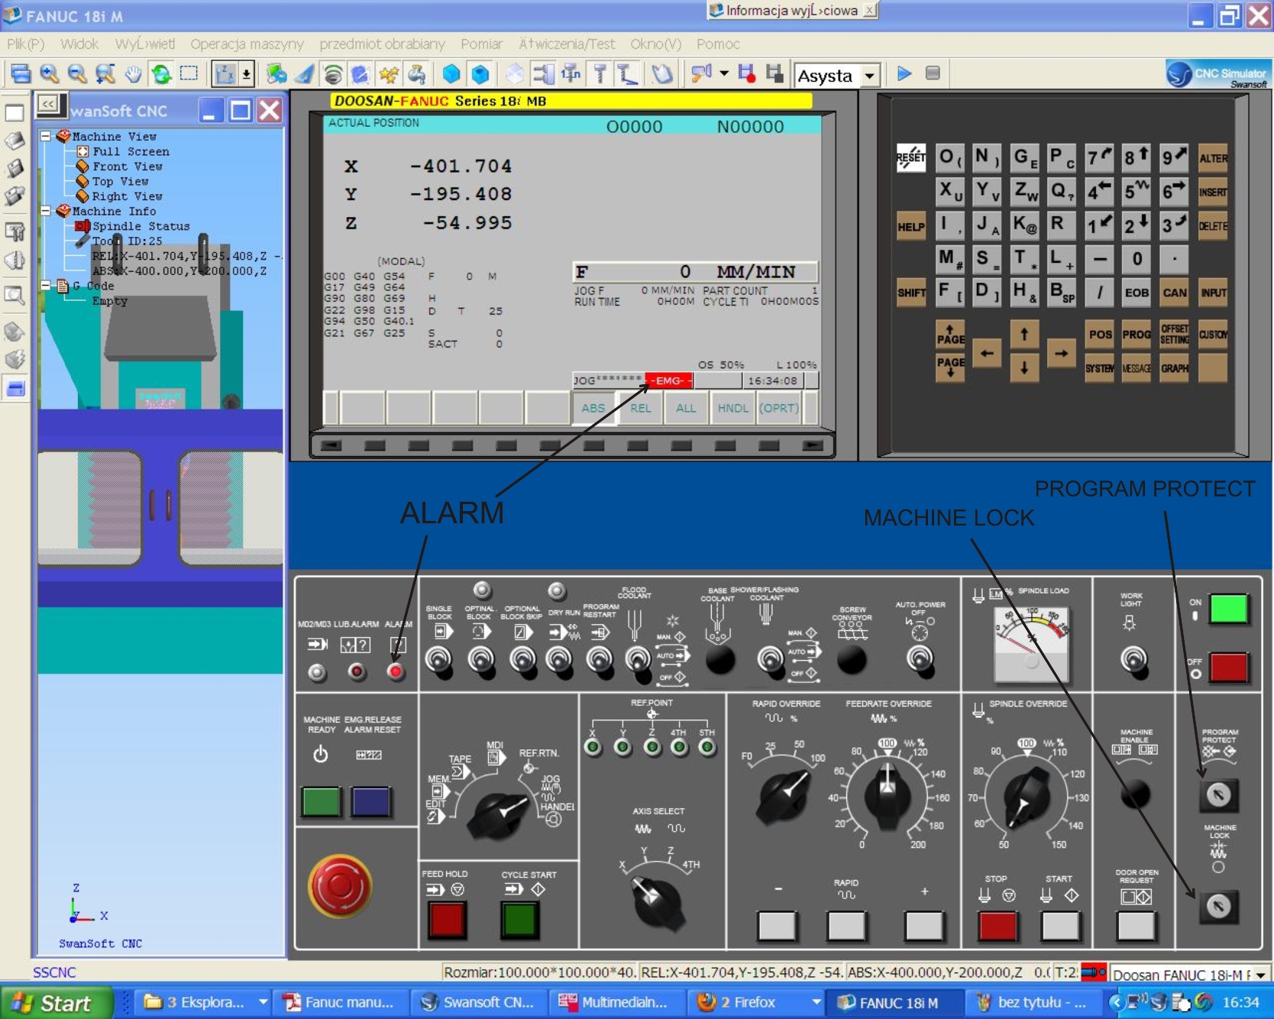Click the OFFSET SETTING key
Image resolution: width=1274 pixels, height=1019 pixels.
(x=1174, y=334)
